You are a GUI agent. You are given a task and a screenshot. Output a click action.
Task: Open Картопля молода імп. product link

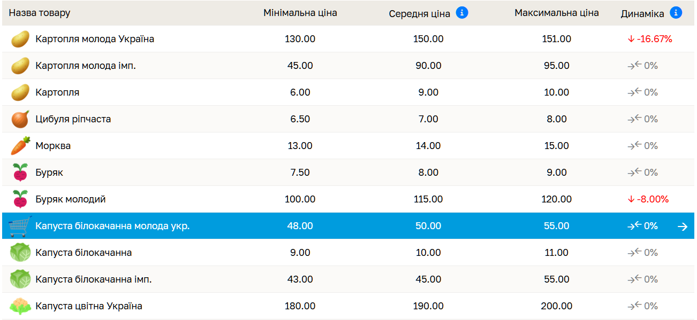[86, 66]
